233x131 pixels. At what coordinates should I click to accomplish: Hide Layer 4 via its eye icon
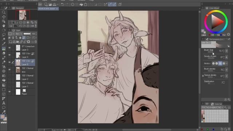click(9, 55)
